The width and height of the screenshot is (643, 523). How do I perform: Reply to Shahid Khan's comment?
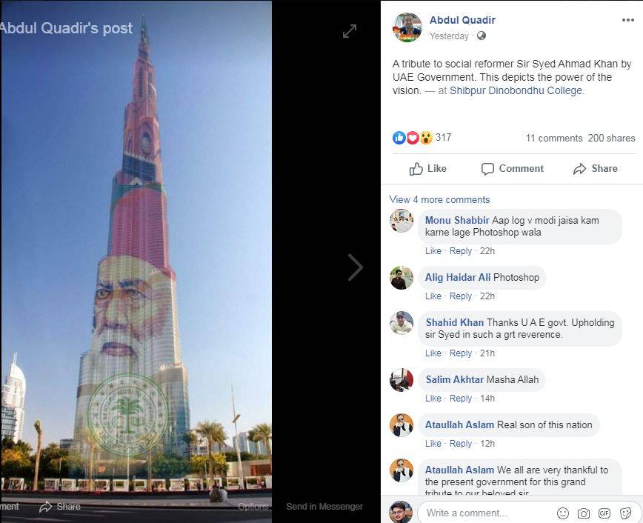461,353
